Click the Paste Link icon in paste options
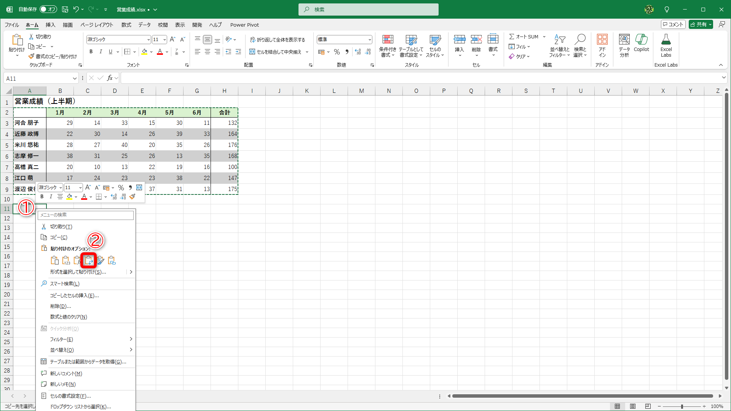The image size is (731, 411). (x=112, y=260)
